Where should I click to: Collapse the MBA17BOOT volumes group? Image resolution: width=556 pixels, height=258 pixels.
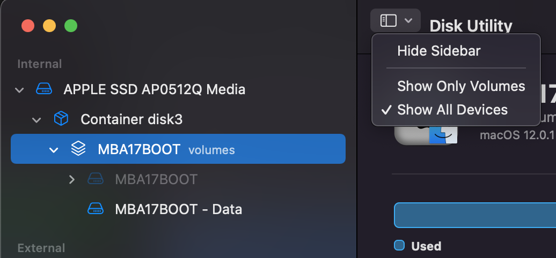coord(54,150)
